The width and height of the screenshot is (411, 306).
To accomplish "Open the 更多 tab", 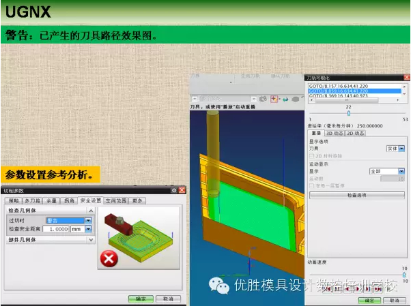I will tap(137, 201).
